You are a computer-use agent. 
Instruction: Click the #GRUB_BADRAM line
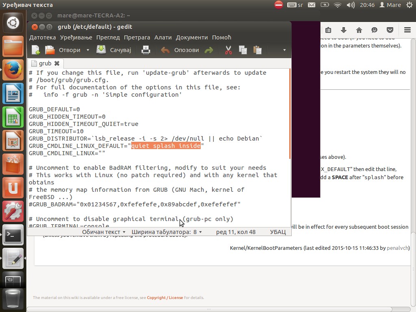[x=134, y=204]
